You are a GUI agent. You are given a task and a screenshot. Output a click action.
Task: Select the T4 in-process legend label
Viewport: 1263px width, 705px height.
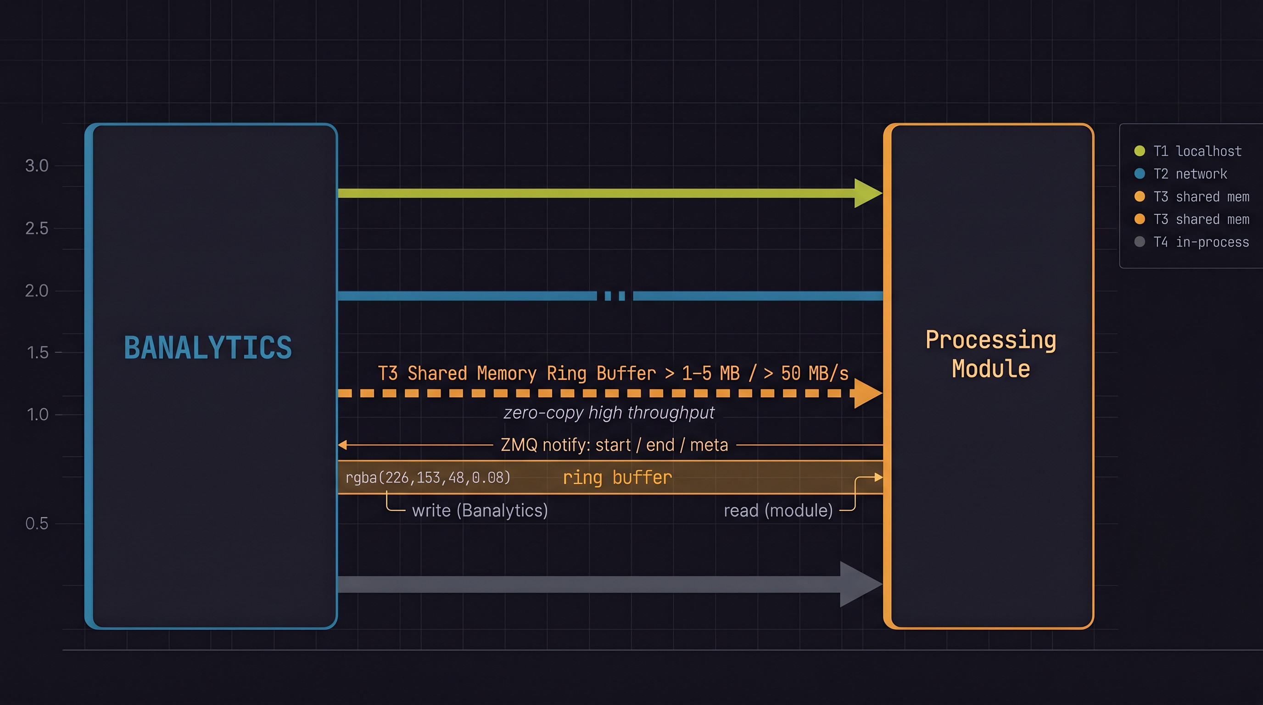pyautogui.click(x=1201, y=242)
